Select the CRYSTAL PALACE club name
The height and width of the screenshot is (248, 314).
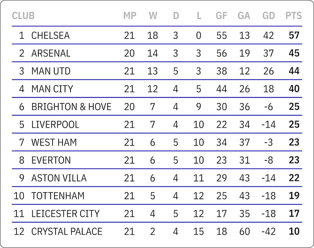(x=67, y=231)
